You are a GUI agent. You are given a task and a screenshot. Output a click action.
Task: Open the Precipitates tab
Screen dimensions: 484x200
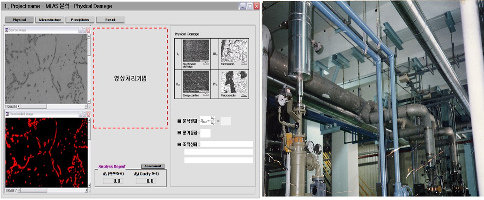point(80,20)
